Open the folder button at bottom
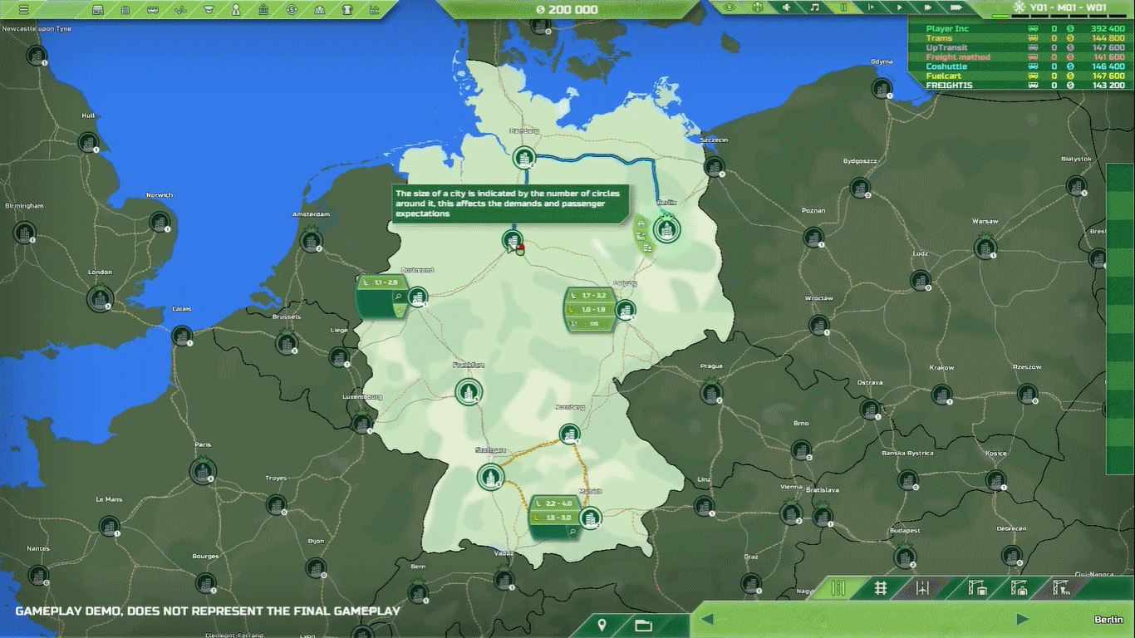The width and height of the screenshot is (1135, 638). [643, 625]
